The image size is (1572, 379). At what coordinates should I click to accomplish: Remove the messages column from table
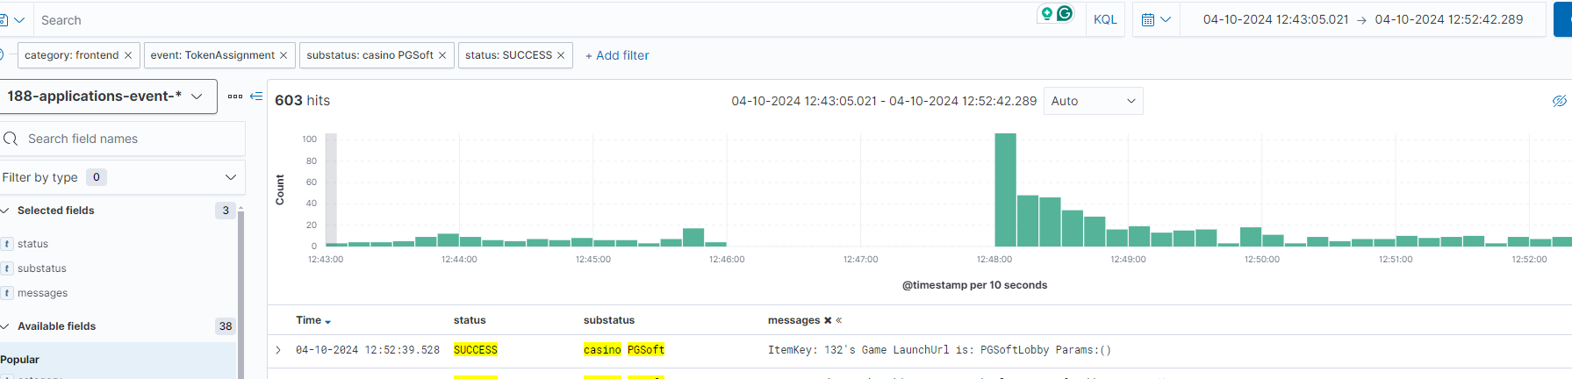click(x=828, y=321)
